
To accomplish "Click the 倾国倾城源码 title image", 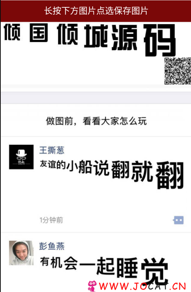I will tap(90, 39).
